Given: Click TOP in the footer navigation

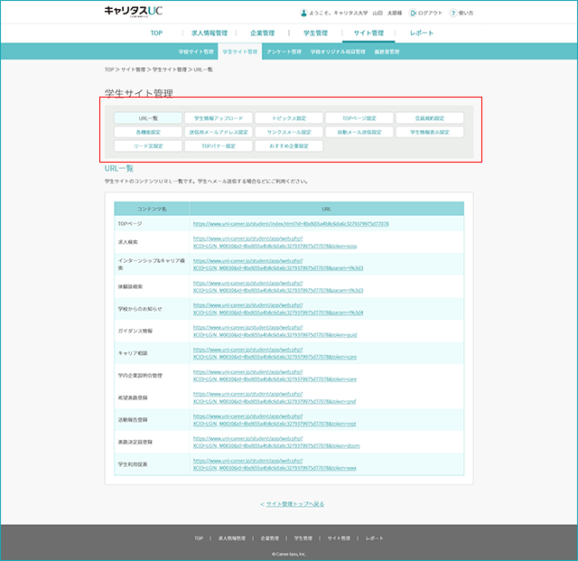Looking at the screenshot, I should pos(199,538).
